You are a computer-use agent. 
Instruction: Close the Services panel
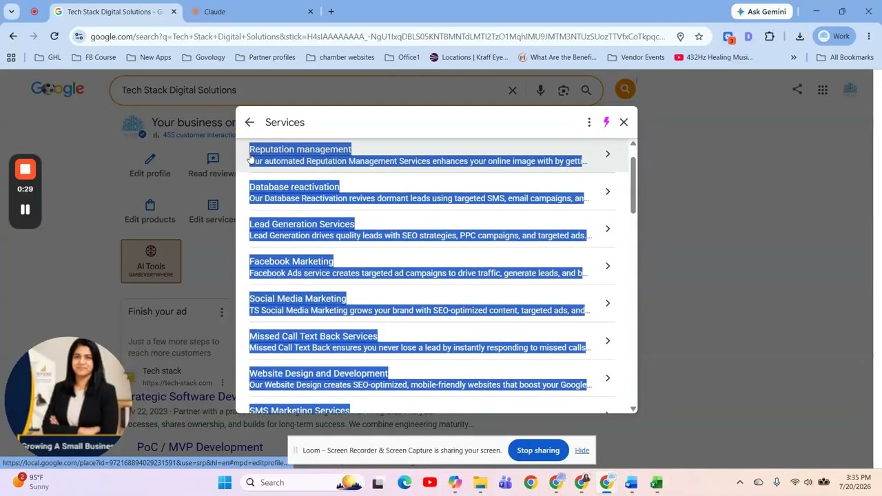(624, 122)
